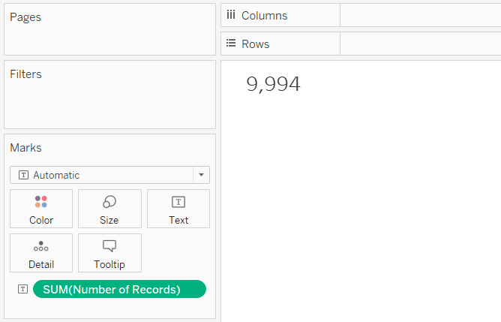Select the SUM(Number of Records) pill
501x322 pixels.
coord(119,289)
